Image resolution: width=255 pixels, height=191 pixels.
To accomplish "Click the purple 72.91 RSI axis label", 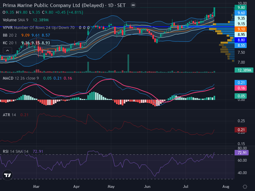I will 242,153.
